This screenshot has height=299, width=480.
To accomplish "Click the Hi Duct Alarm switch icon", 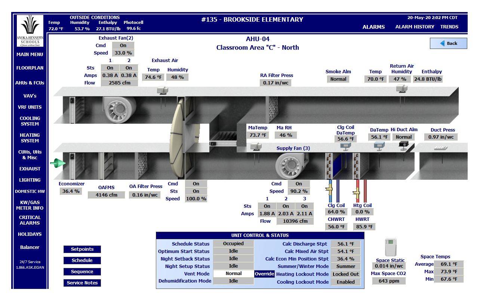I will point(404,146).
